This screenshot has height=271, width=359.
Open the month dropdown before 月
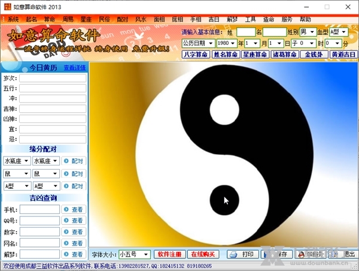pos(252,43)
